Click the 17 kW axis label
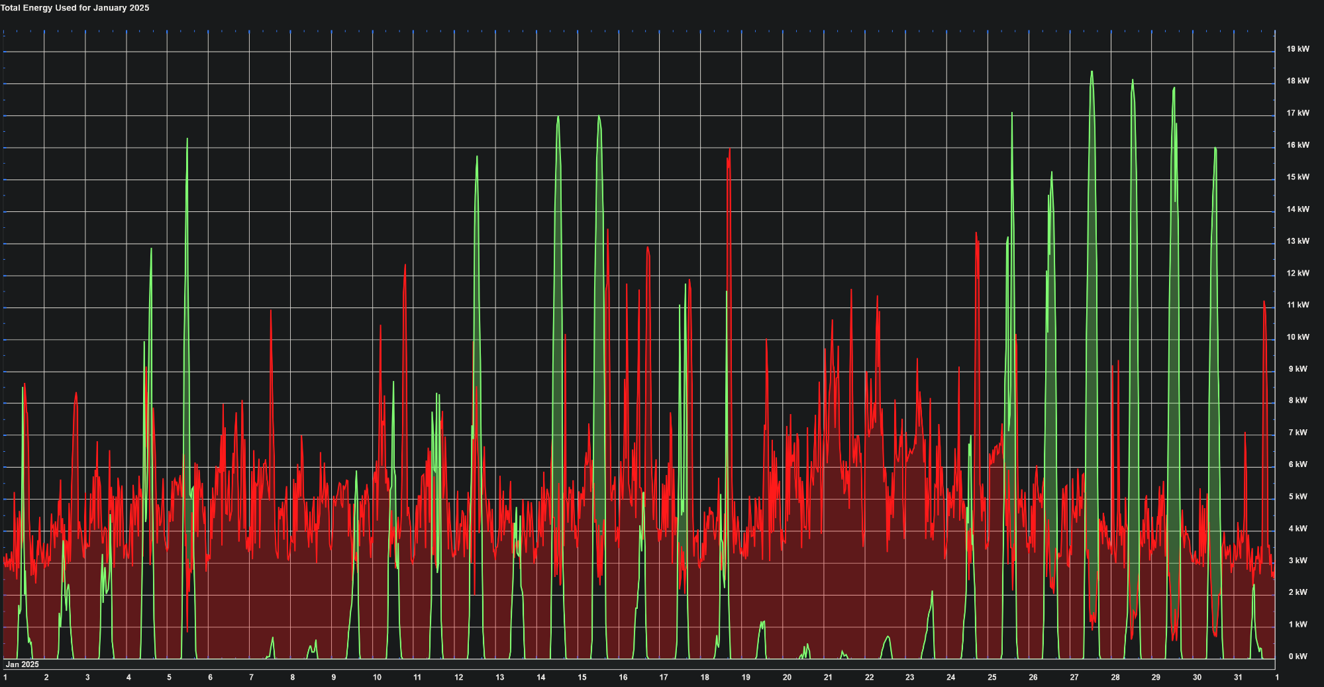Screen dimensions: 1324x687 (1298, 113)
